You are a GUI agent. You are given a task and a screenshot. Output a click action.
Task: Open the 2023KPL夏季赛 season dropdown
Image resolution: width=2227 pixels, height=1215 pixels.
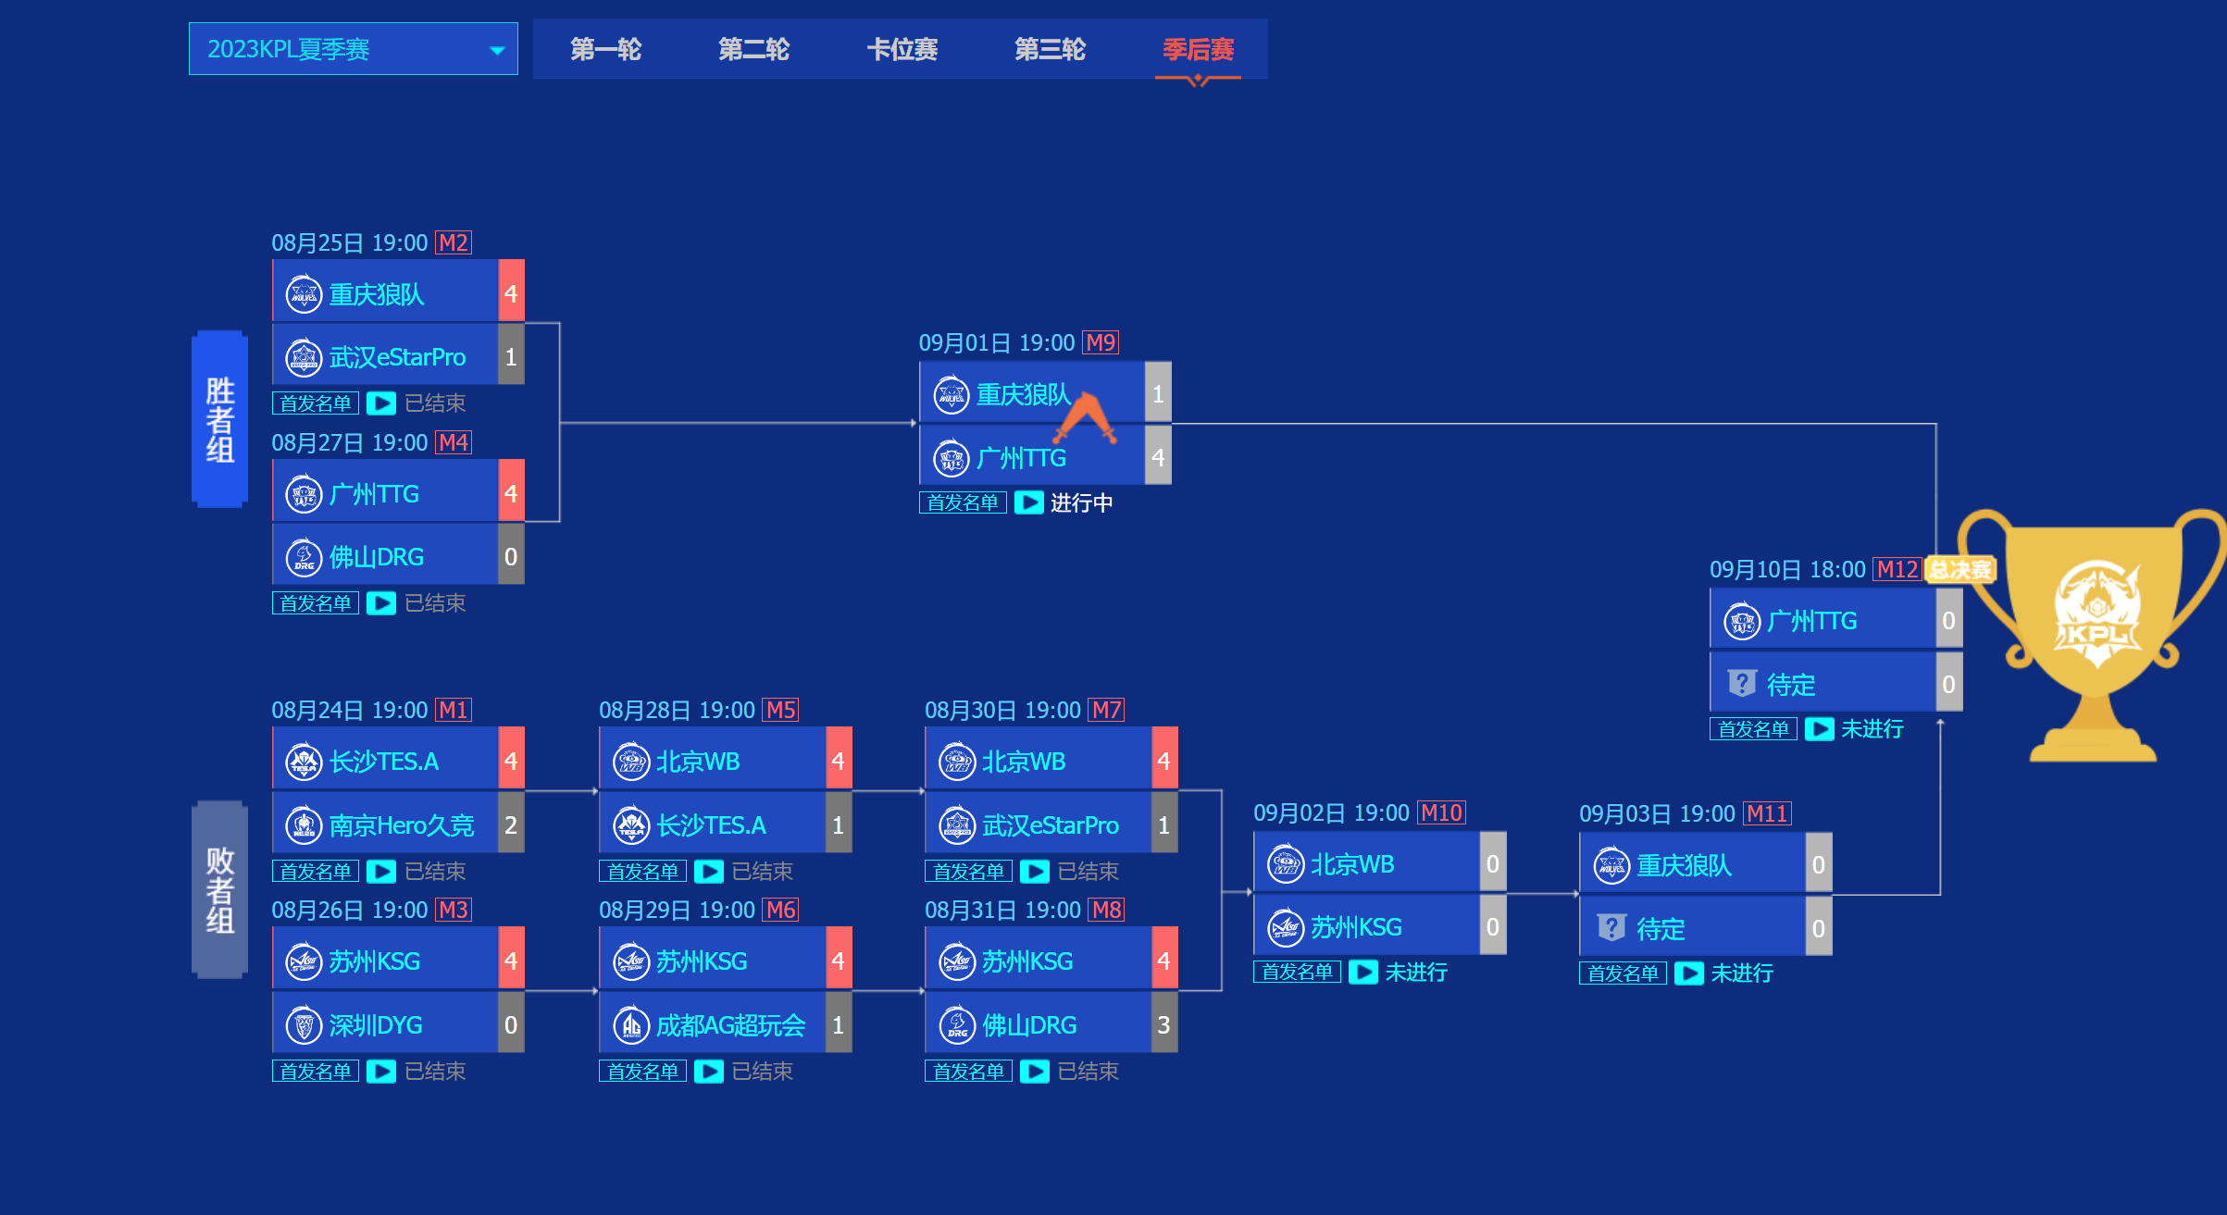click(x=353, y=49)
